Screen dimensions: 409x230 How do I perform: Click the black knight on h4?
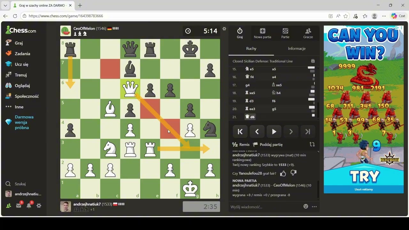tap(210, 129)
